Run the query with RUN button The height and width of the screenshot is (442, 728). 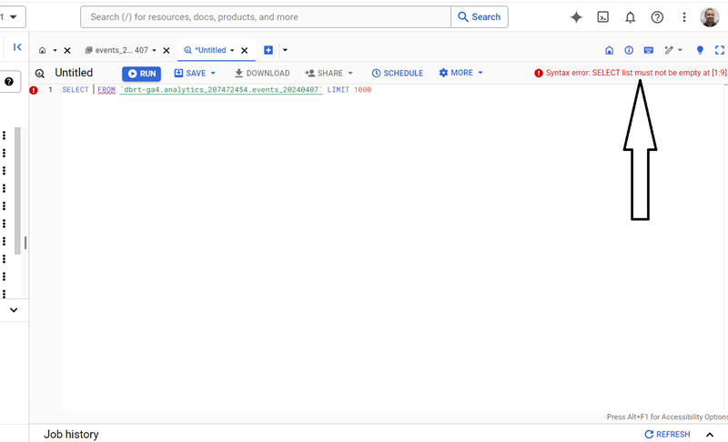pos(142,74)
